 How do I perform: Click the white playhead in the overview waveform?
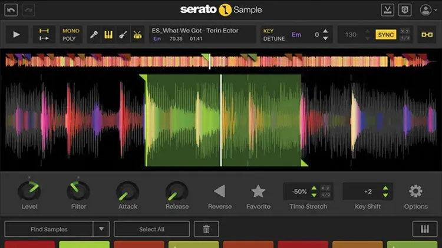point(209,62)
